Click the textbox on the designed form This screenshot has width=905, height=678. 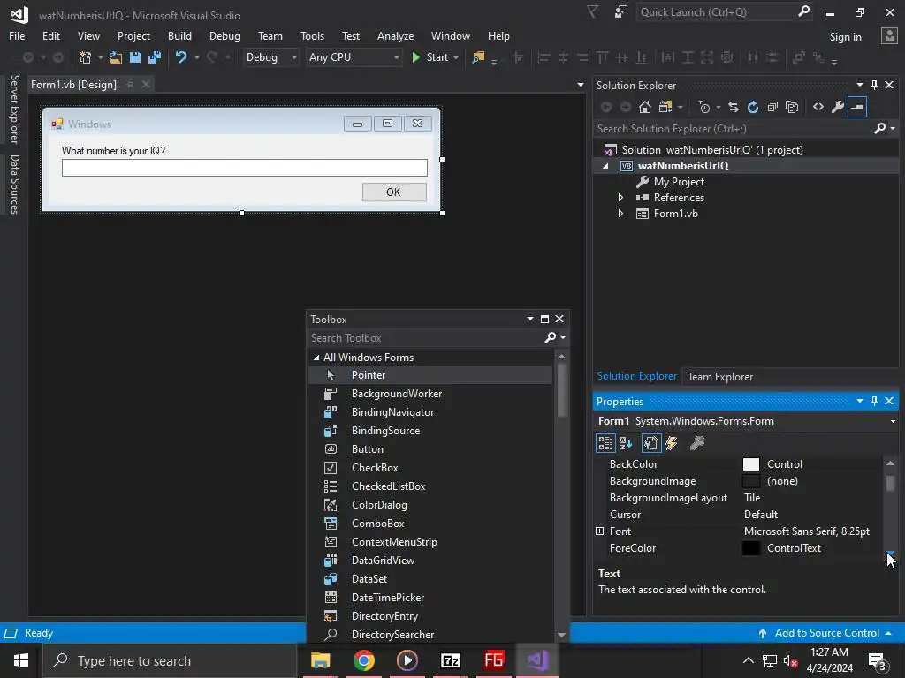(245, 168)
